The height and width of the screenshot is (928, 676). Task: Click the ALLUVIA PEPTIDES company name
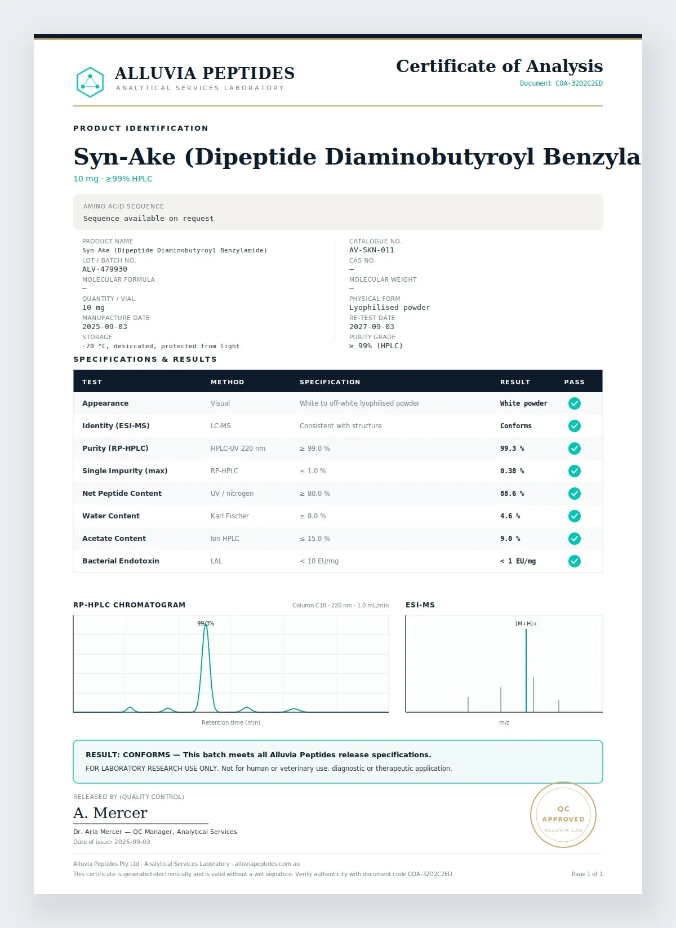[205, 73]
